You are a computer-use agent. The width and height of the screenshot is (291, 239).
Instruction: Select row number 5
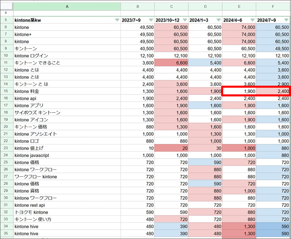[6, 20]
